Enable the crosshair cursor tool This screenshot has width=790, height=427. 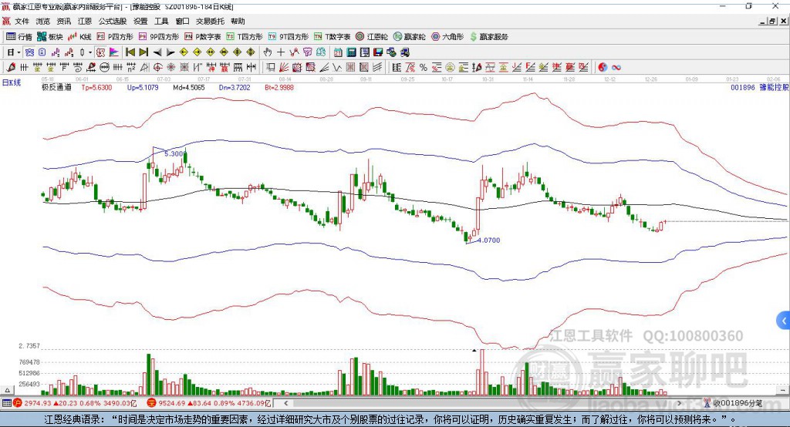[281, 52]
